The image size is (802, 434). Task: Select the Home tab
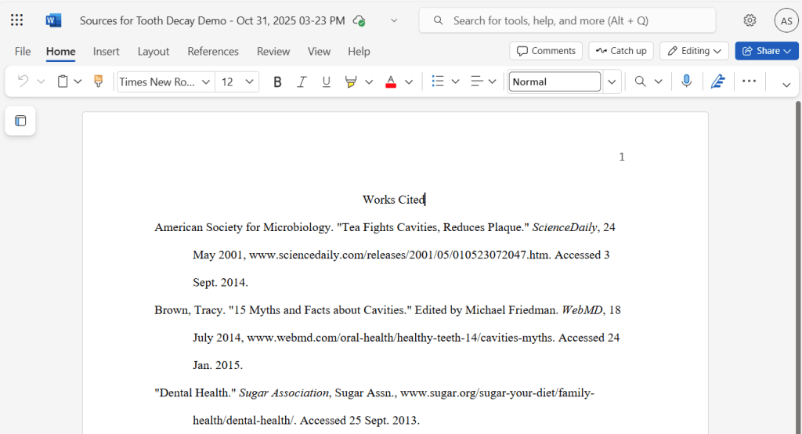61,51
